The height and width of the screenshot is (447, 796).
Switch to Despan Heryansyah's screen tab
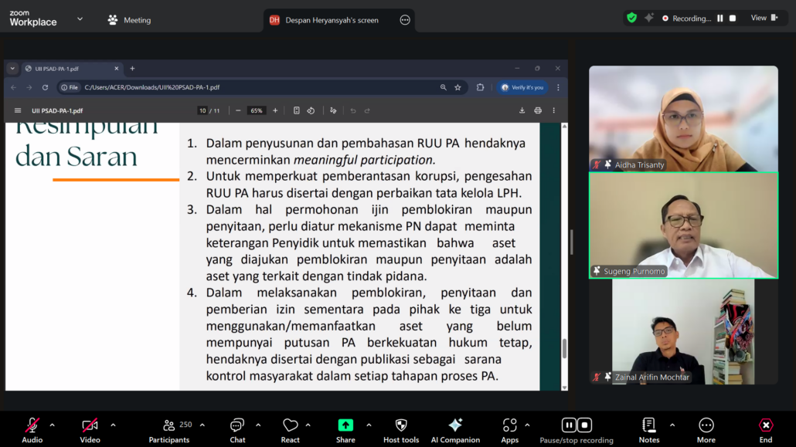pos(331,20)
